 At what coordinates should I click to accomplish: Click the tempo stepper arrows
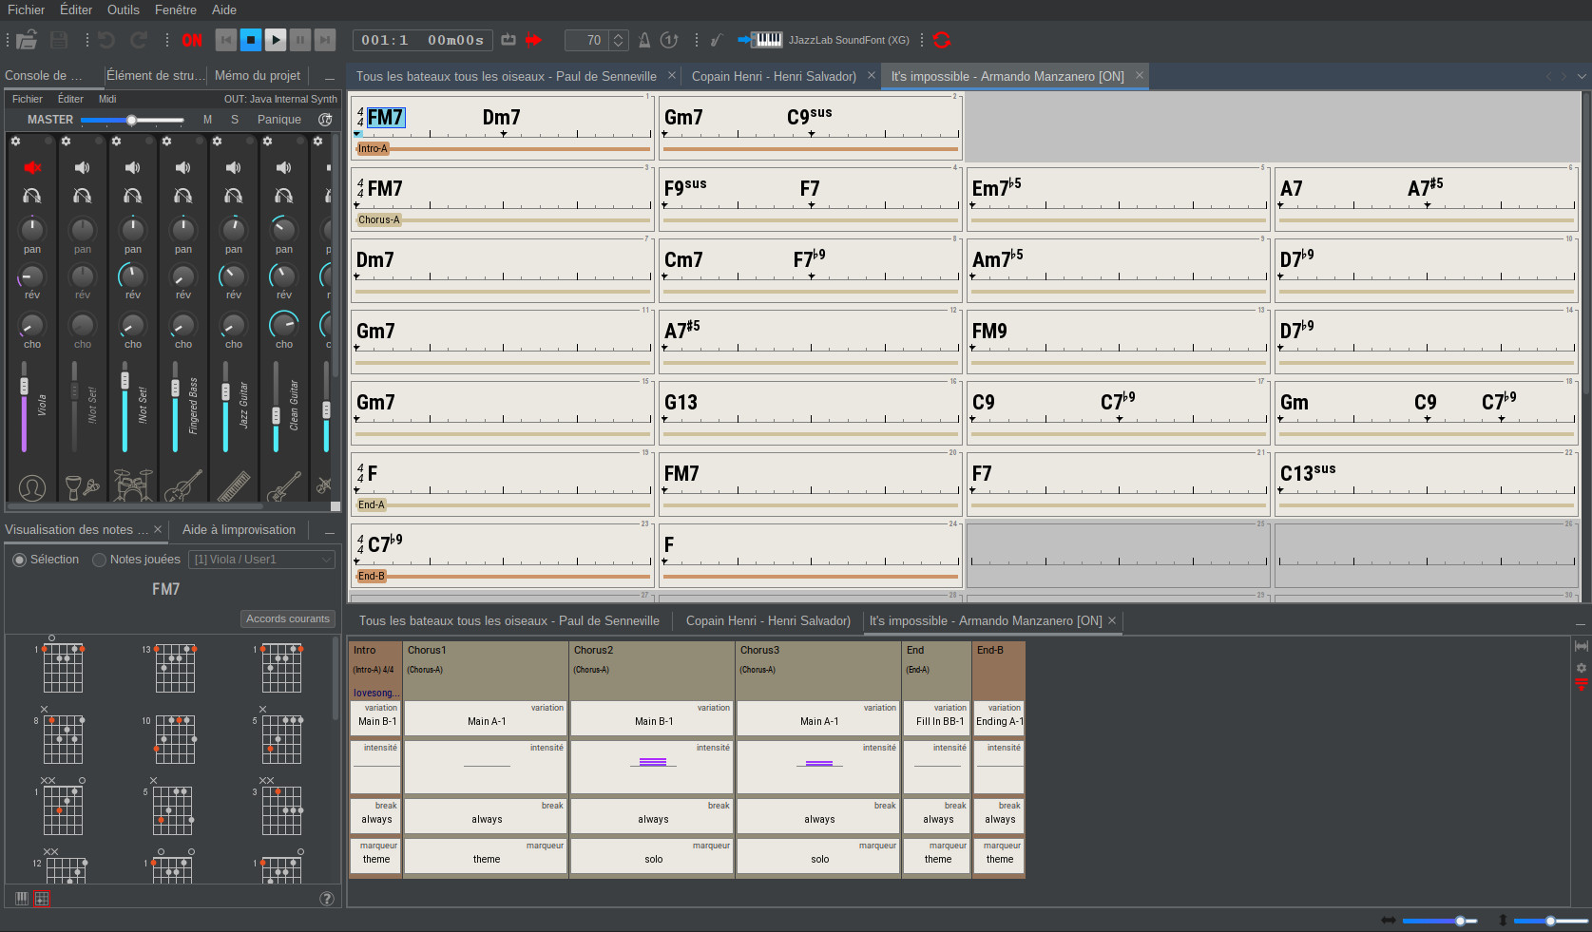click(x=618, y=40)
